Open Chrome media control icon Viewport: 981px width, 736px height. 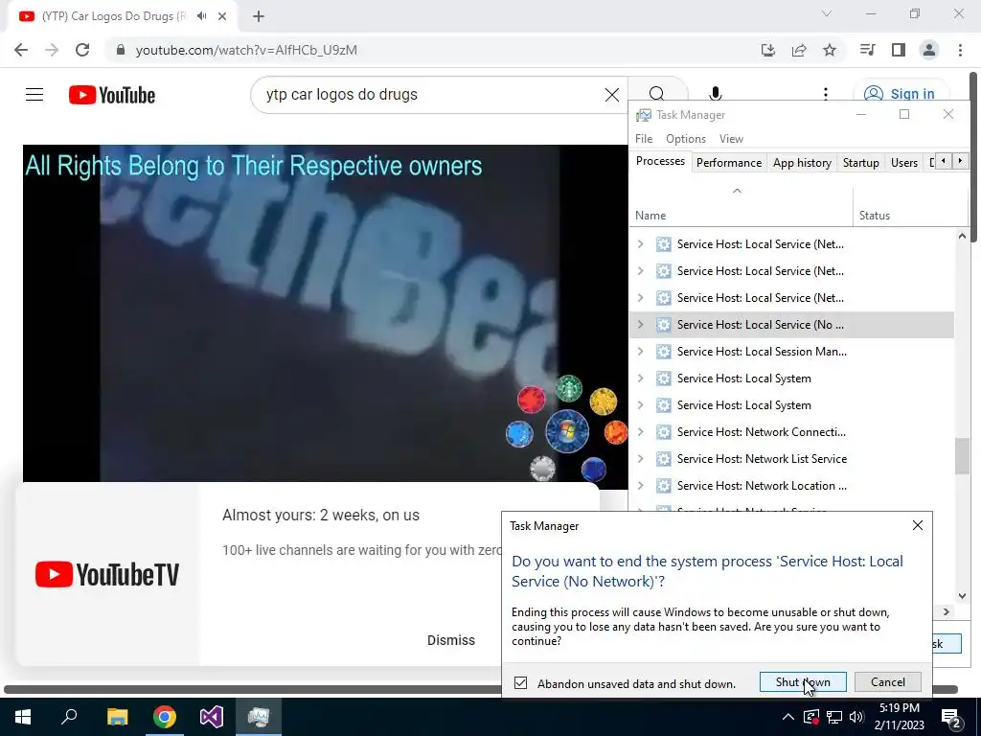(x=867, y=50)
